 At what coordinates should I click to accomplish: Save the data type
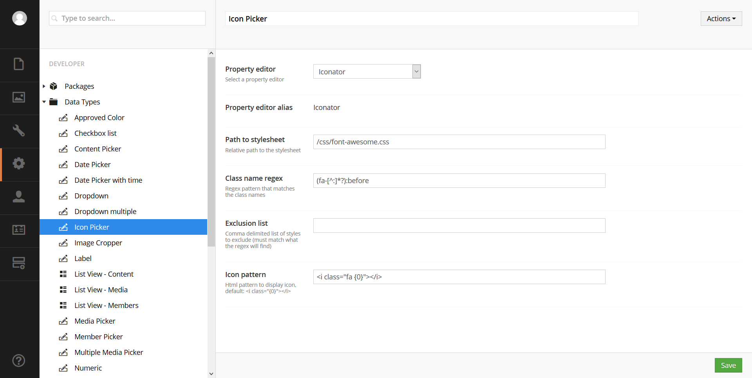pyautogui.click(x=728, y=365)
